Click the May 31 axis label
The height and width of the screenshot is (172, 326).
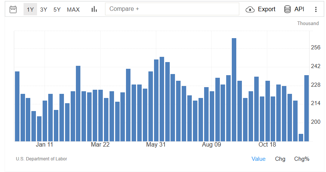click(x=156, y=145)
